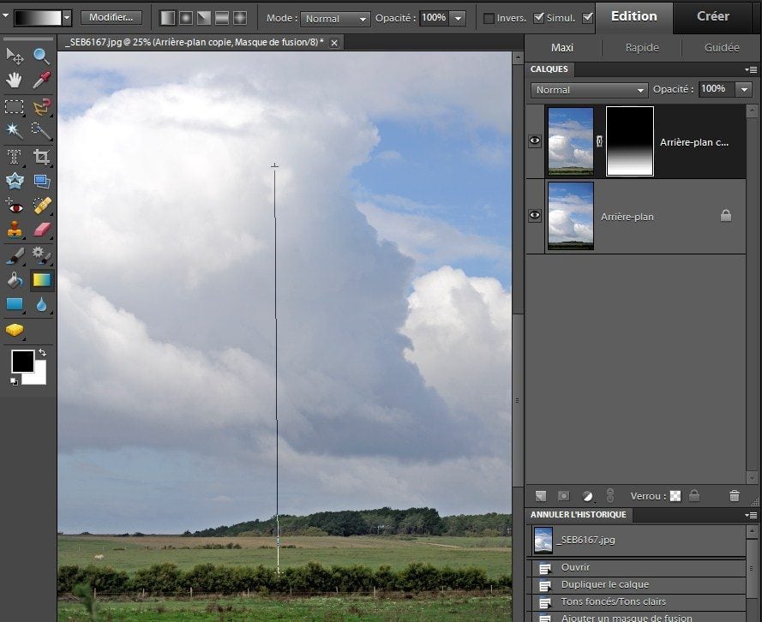
Task: Click the Modifier... button
Action: (111, 17)
